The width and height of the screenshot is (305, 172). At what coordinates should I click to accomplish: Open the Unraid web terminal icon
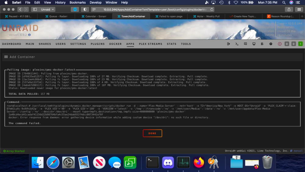click(x=237, y=44)
